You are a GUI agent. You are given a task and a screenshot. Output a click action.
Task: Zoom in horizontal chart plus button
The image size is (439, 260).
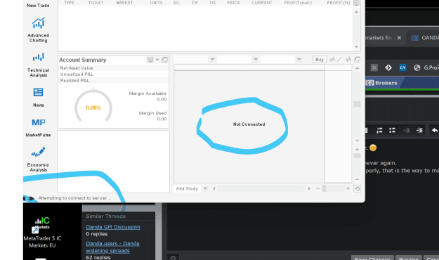tap(348, 188)
